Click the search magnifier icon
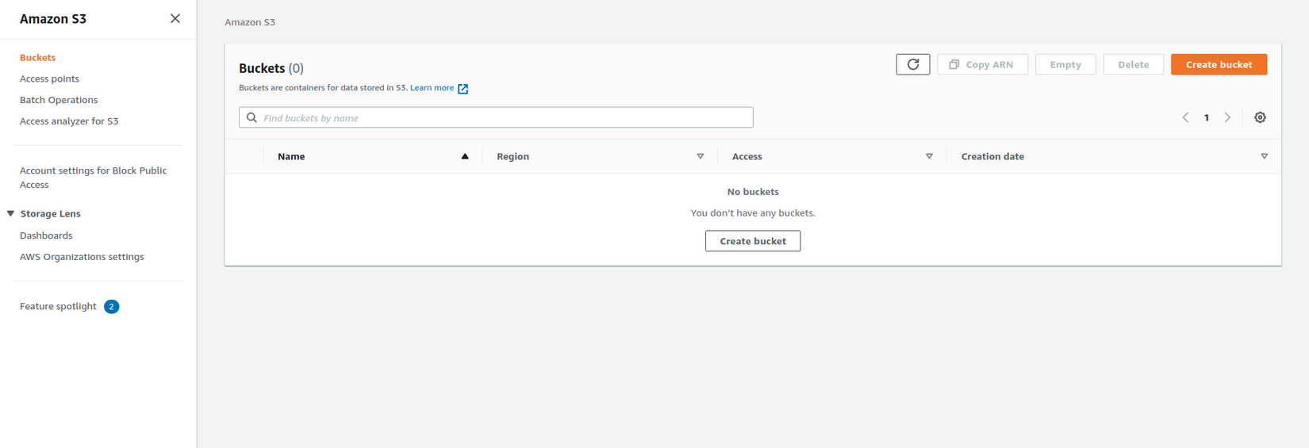The width and height of the screenshot is (1309, 448). [x=252, y=117]
